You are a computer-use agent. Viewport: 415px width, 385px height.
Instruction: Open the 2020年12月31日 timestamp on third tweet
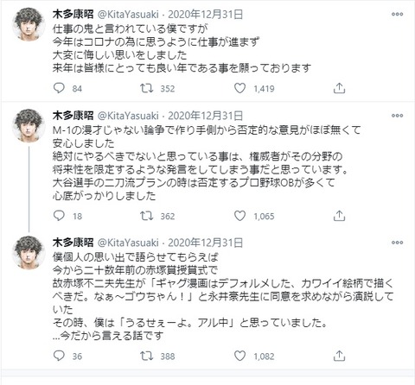(206, 243)
